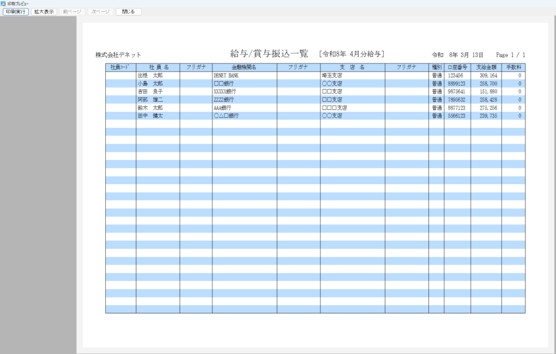The width and height of the screenshot is (556, 354).
Task: Click the report title 給与/賞与振込一覧
Action: (269, 54)
